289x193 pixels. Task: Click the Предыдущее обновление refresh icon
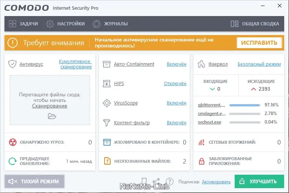pyautogui.click(x=13, y=161)
